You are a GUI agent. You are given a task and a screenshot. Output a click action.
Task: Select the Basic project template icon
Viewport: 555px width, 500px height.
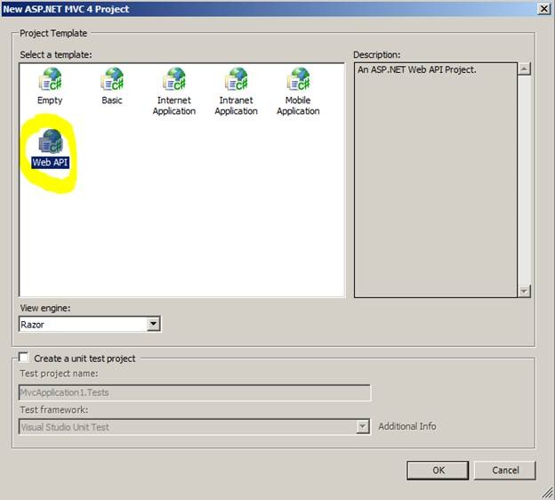point(112,79)
